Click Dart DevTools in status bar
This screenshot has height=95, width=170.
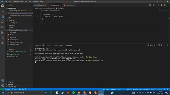point(137,89)
